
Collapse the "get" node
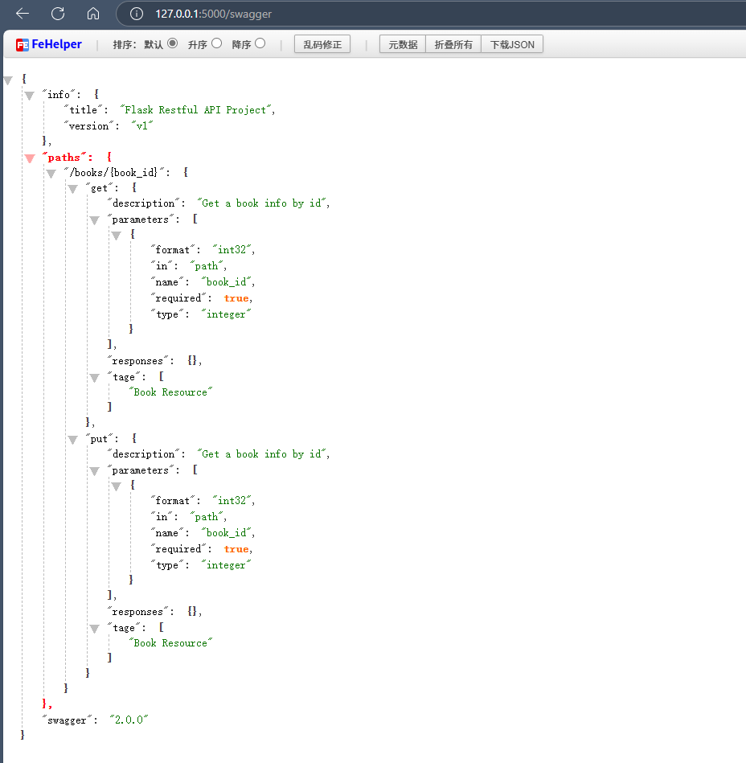72,189
